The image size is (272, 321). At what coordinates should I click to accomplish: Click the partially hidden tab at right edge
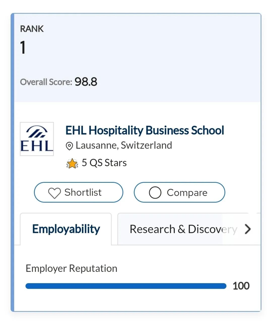coord(259,228)
